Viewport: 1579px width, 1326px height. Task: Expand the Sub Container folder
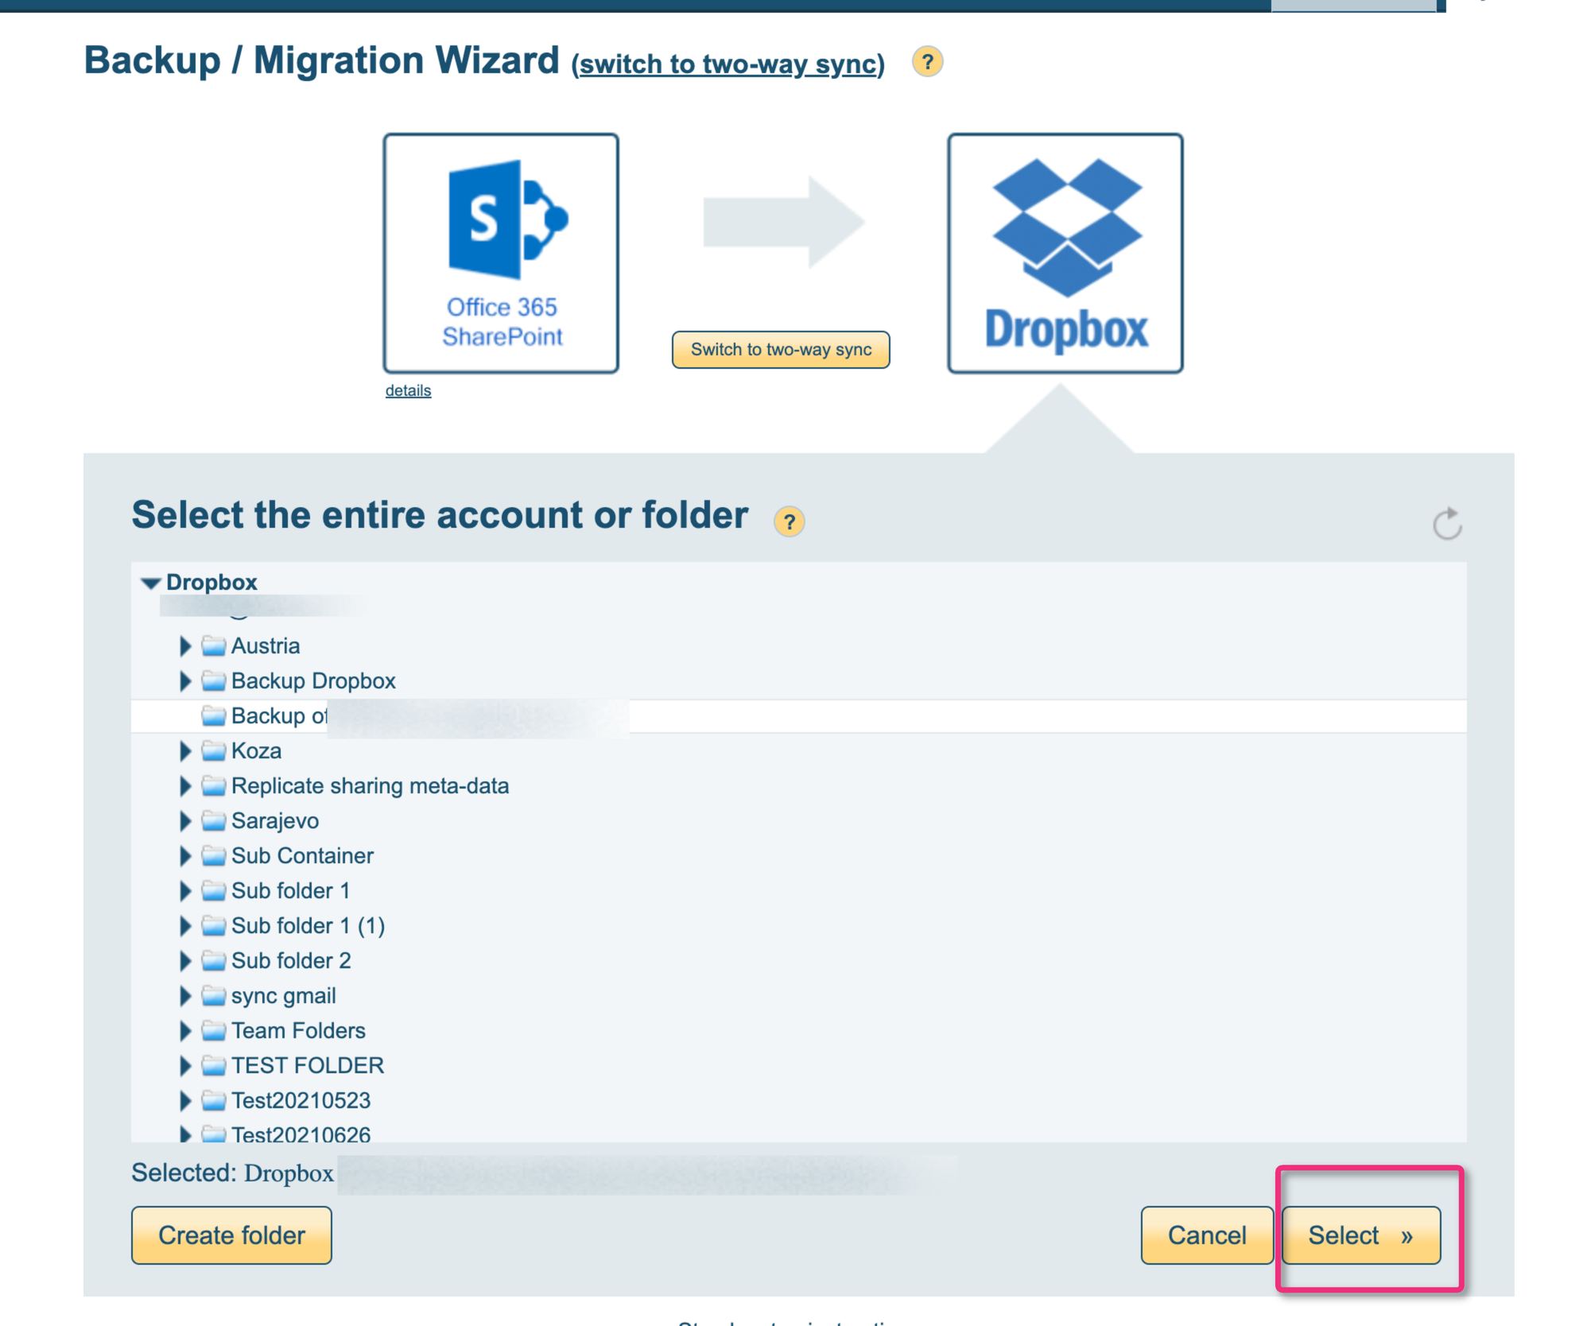(x=184, y=855)
